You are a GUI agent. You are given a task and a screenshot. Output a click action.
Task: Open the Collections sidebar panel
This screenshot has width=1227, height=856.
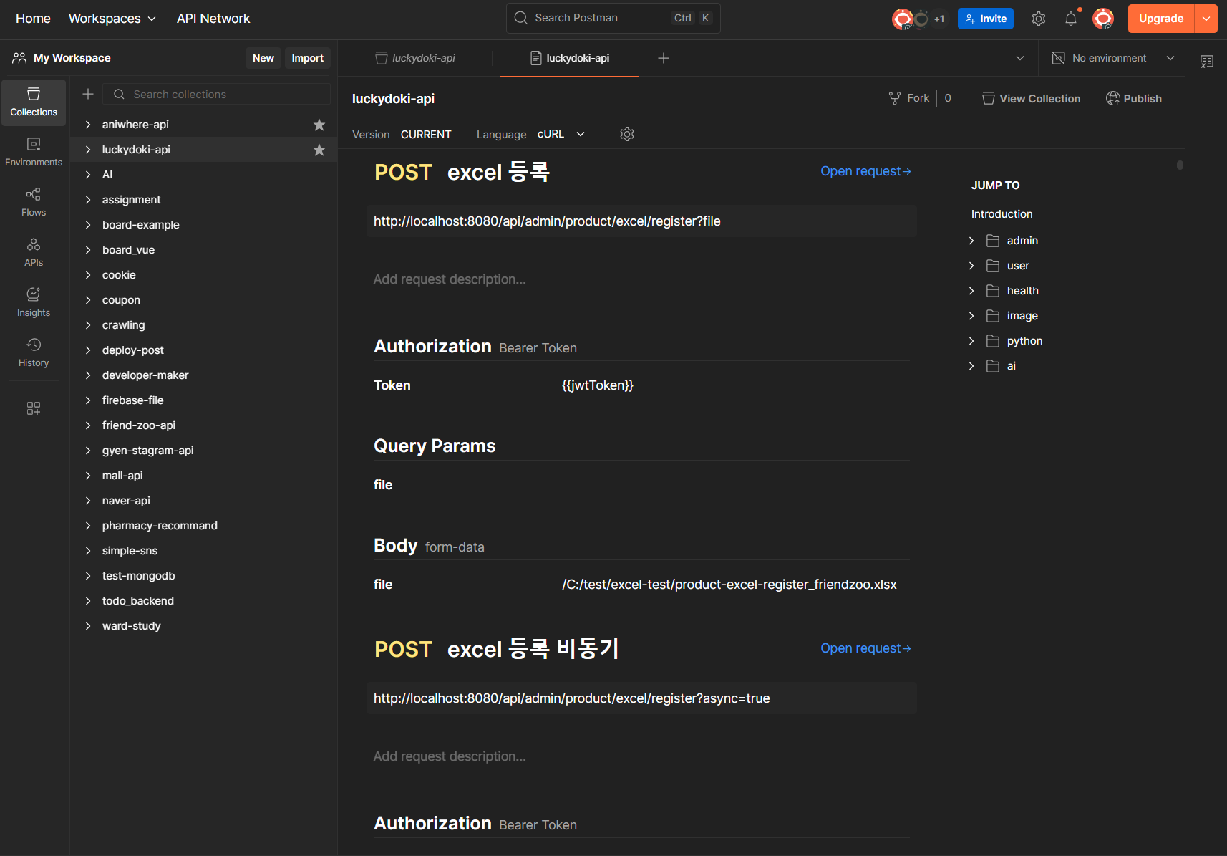click(x=34, y=102)
